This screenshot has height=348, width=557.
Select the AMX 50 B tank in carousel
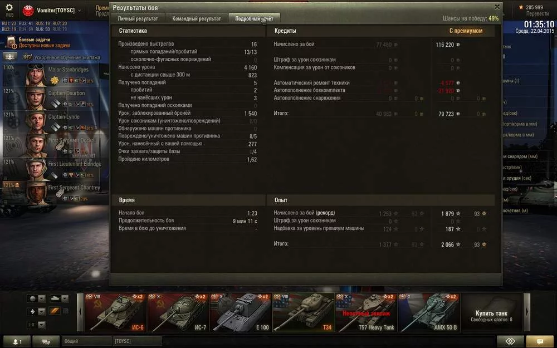429,312
